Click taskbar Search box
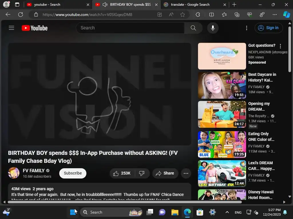293x219 pixels. coord(111,212)
